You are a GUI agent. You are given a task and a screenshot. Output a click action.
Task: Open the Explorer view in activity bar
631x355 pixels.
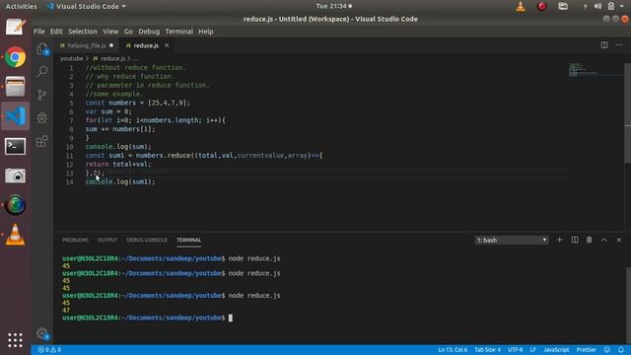[41, 48]
